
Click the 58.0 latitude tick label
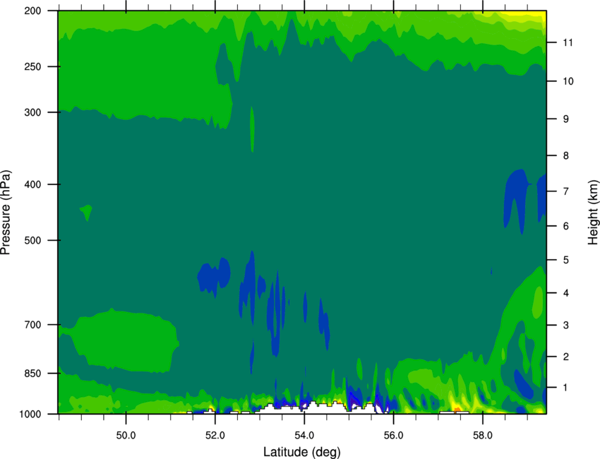tap(483, 436)
